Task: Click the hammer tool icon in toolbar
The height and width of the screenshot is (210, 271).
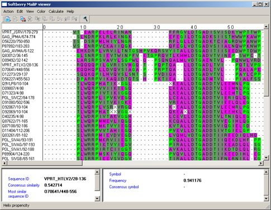Action: tap(85, 19)
